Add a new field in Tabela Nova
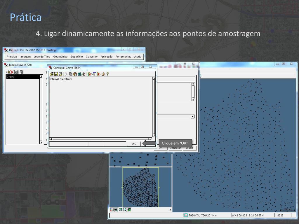This screenshot has width=299, height=224. (x=8, y=72)
